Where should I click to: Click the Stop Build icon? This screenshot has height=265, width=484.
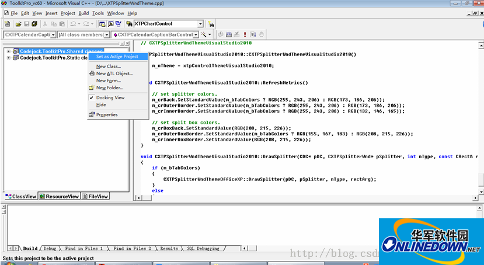tap(237, 34)
